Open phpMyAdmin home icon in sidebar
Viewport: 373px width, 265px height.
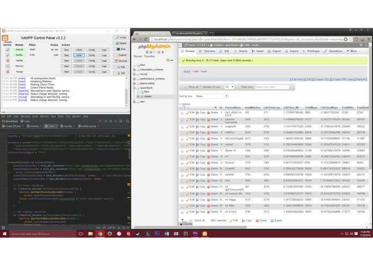(x=147, y=52)
